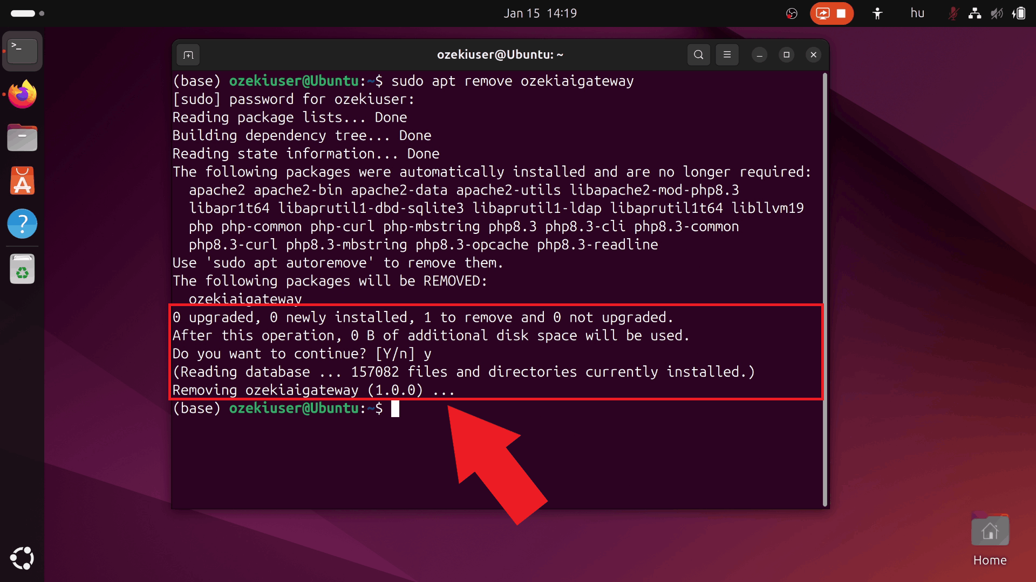Click the muted microphone indicator
Viewport: 1036px width, 582px height.
point(953,13)
